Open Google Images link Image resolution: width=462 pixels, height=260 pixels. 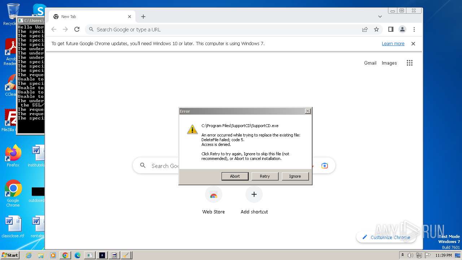pos(389,63)
